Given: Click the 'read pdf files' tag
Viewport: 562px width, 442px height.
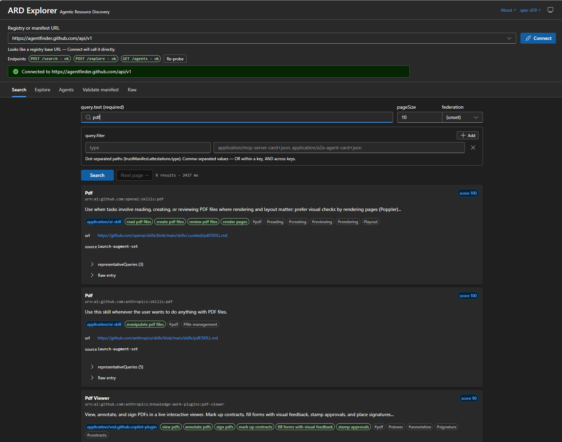Looking at the screenshot, I should tap(139, 222).
